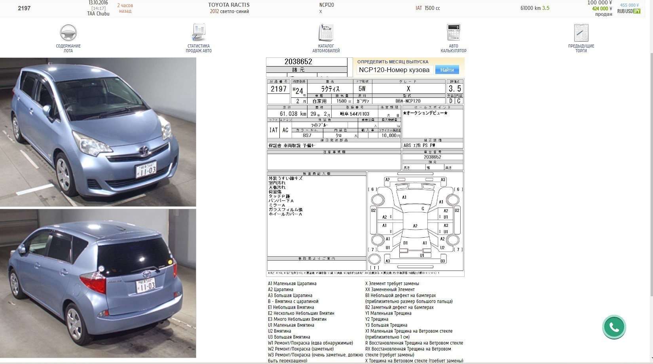Open the front view photo of the Ractis
Viewport: 653px width, 364px height.
pos(98,132)
